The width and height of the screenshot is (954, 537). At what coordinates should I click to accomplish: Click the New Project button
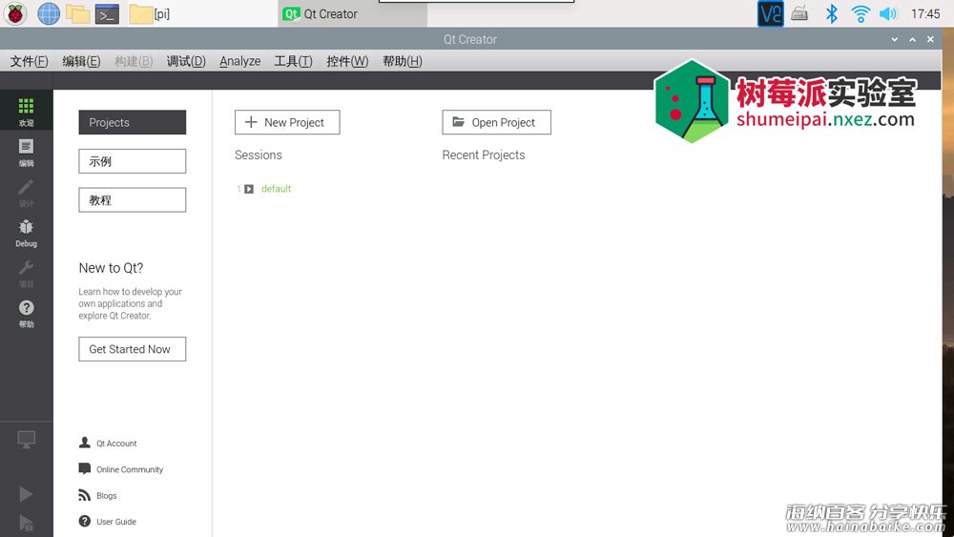pos(287,122)
